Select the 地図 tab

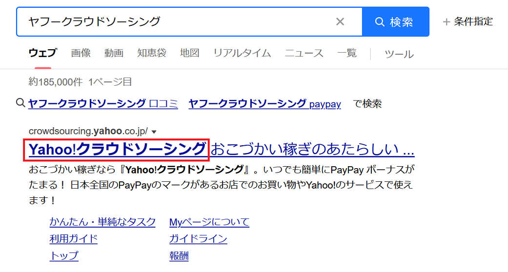[189, 53]
